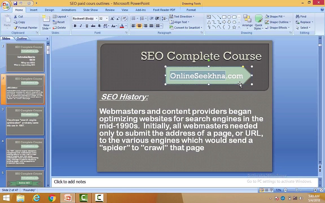
Task: Open Arrange options
Action: (247, 21)
